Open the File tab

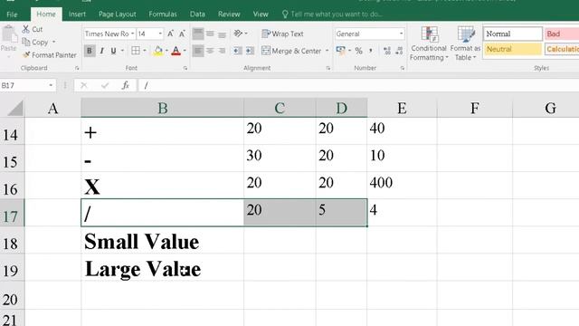tap(12, 14)
